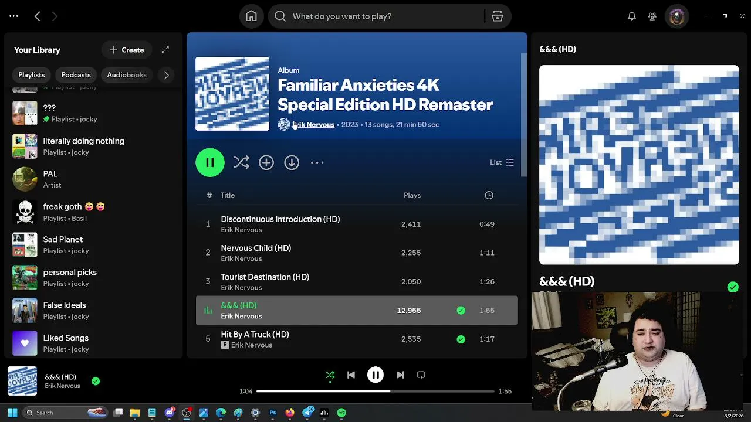The width and height of the screenshot is (751, 422).
Task: Open the PAL artist entry
Action: [94, 179]
